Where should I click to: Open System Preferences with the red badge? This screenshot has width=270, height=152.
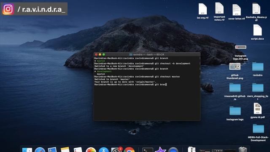pos(116,150)
